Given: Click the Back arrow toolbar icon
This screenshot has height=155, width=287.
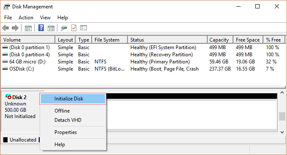Looking at the screenshot, I should (x=5, y=28).
